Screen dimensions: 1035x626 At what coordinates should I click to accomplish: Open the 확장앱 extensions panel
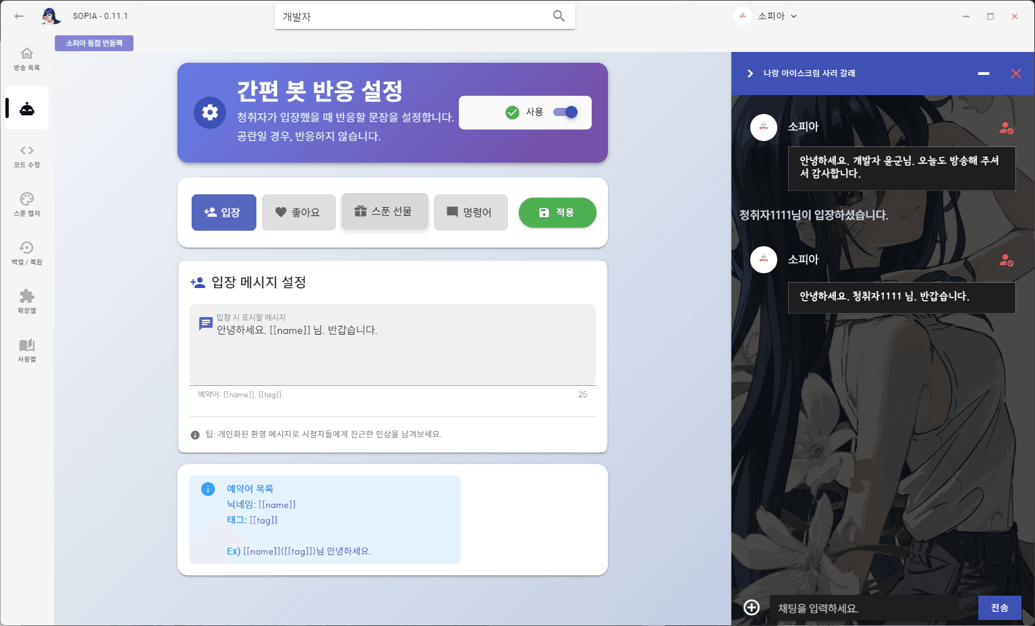(26, 301)
